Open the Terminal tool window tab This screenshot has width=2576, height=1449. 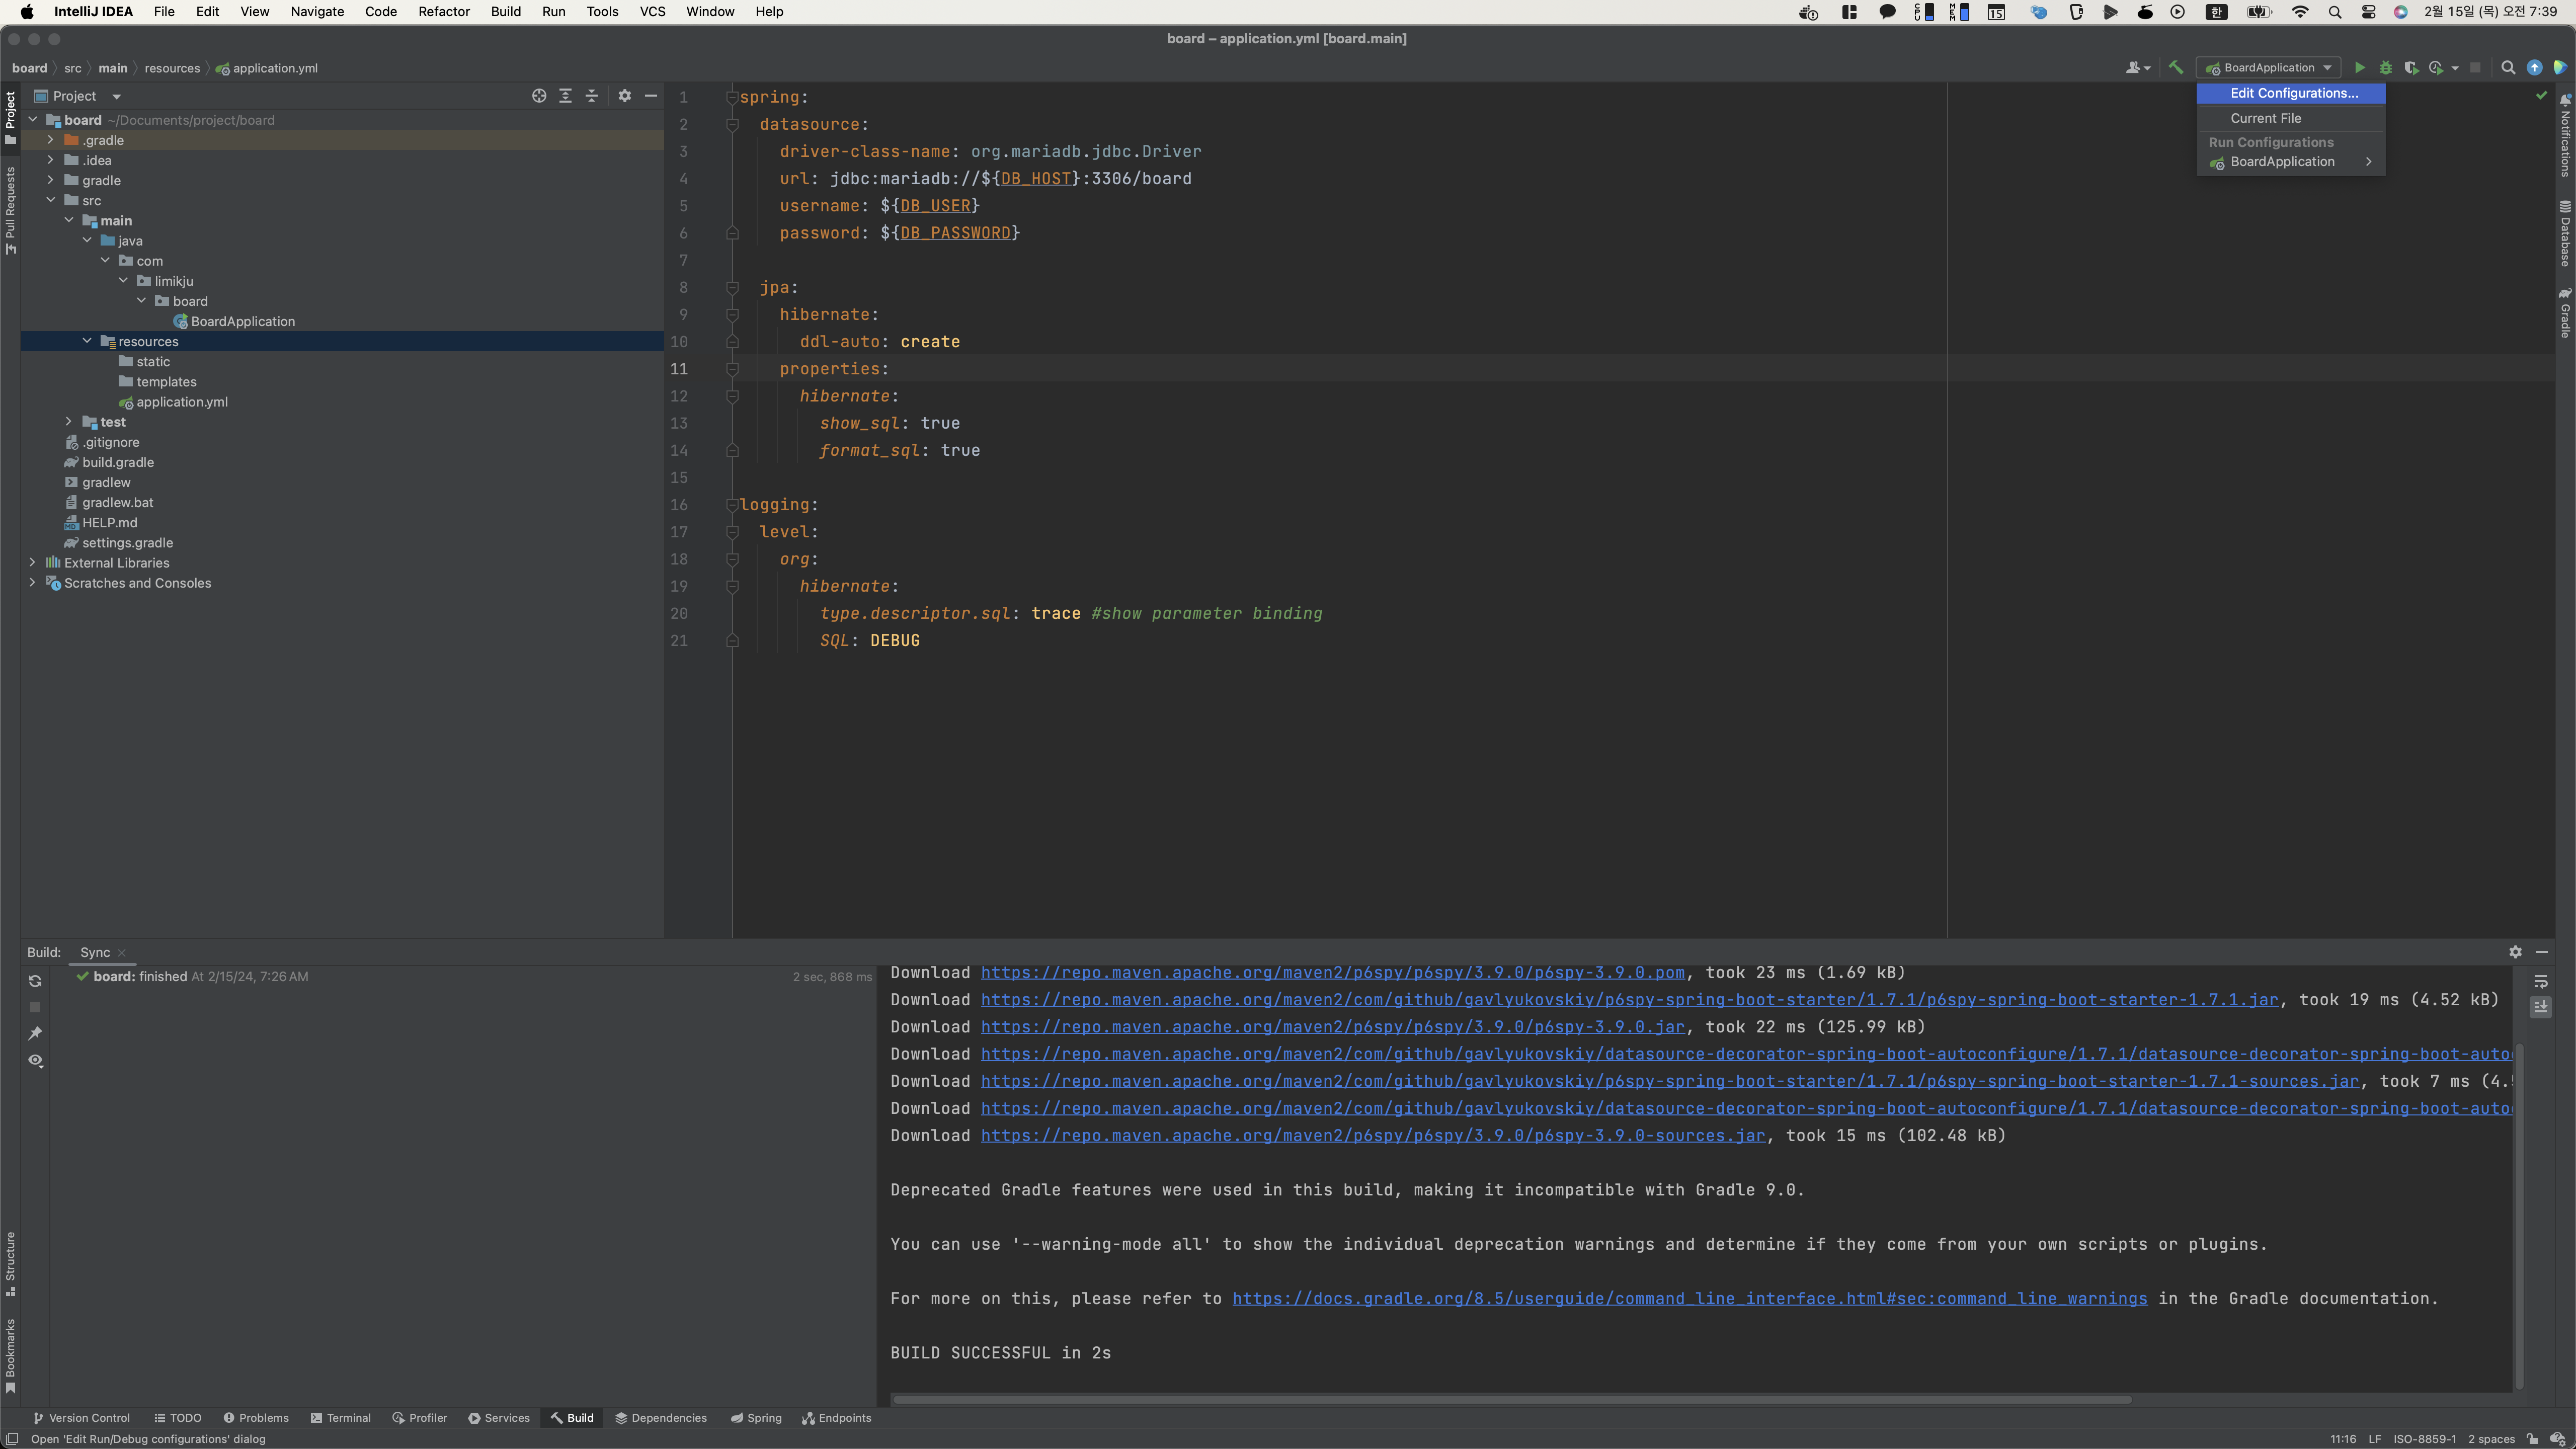tap(340, 1418)
